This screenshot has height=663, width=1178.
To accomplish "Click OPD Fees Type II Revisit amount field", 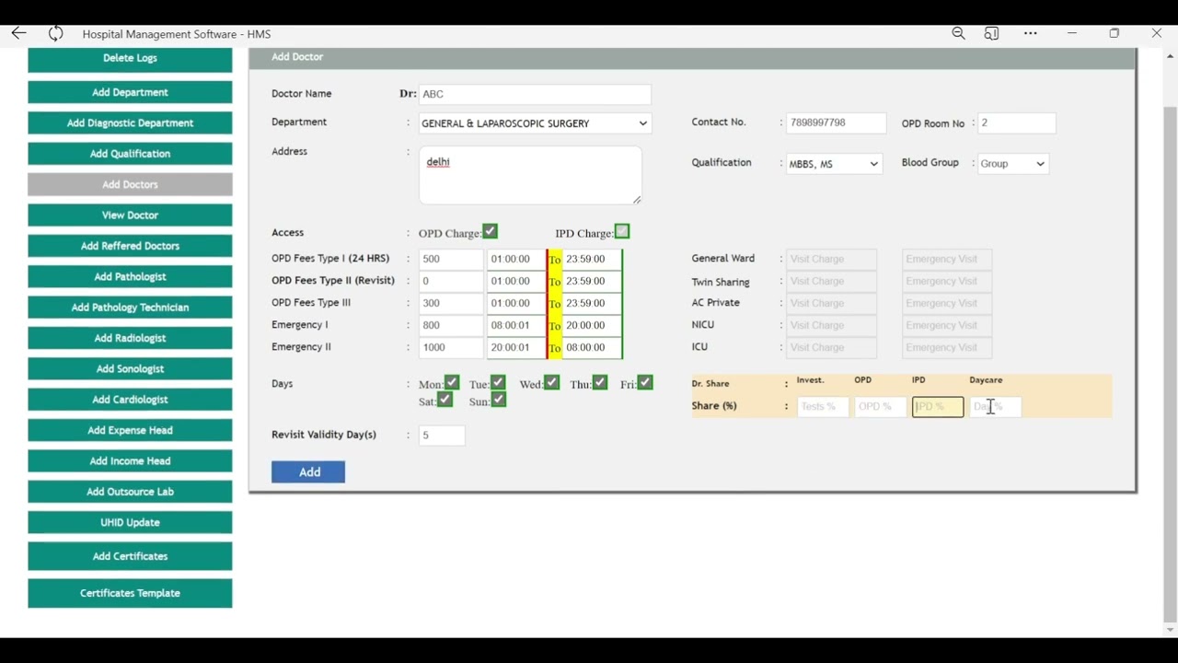I will pos(451,281).
